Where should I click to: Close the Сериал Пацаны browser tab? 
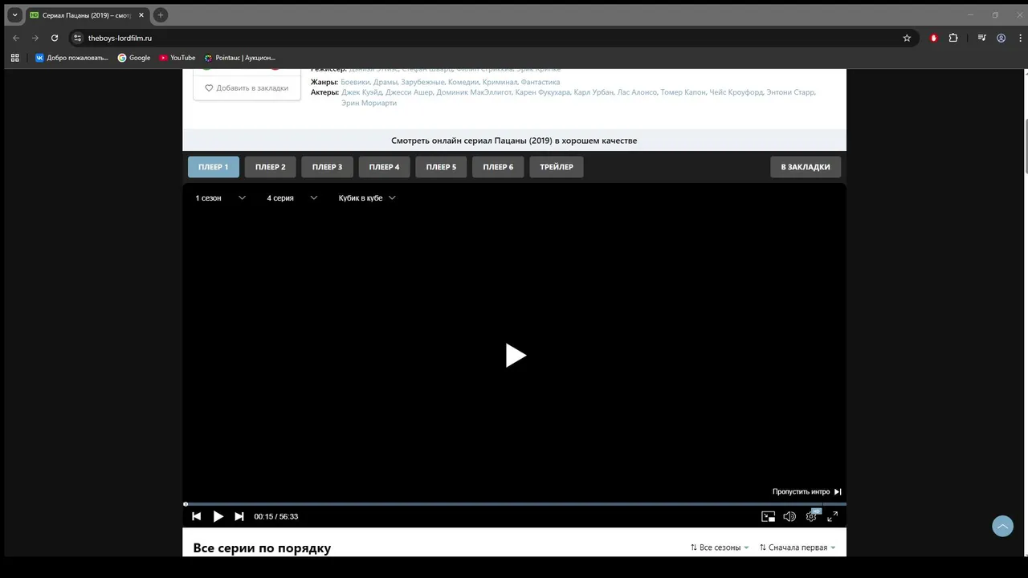coord(141,14)
